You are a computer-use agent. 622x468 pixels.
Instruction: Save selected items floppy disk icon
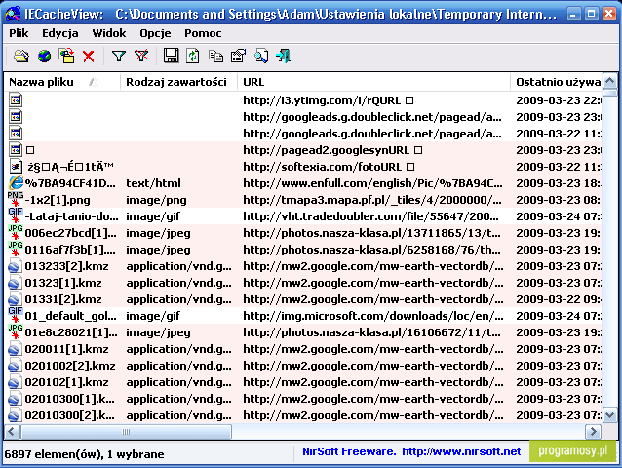click(171, 56)
